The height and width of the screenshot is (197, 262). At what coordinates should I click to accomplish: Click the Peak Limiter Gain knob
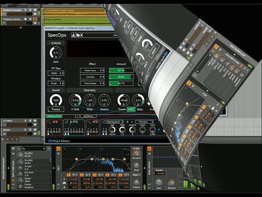click(159, 182)
